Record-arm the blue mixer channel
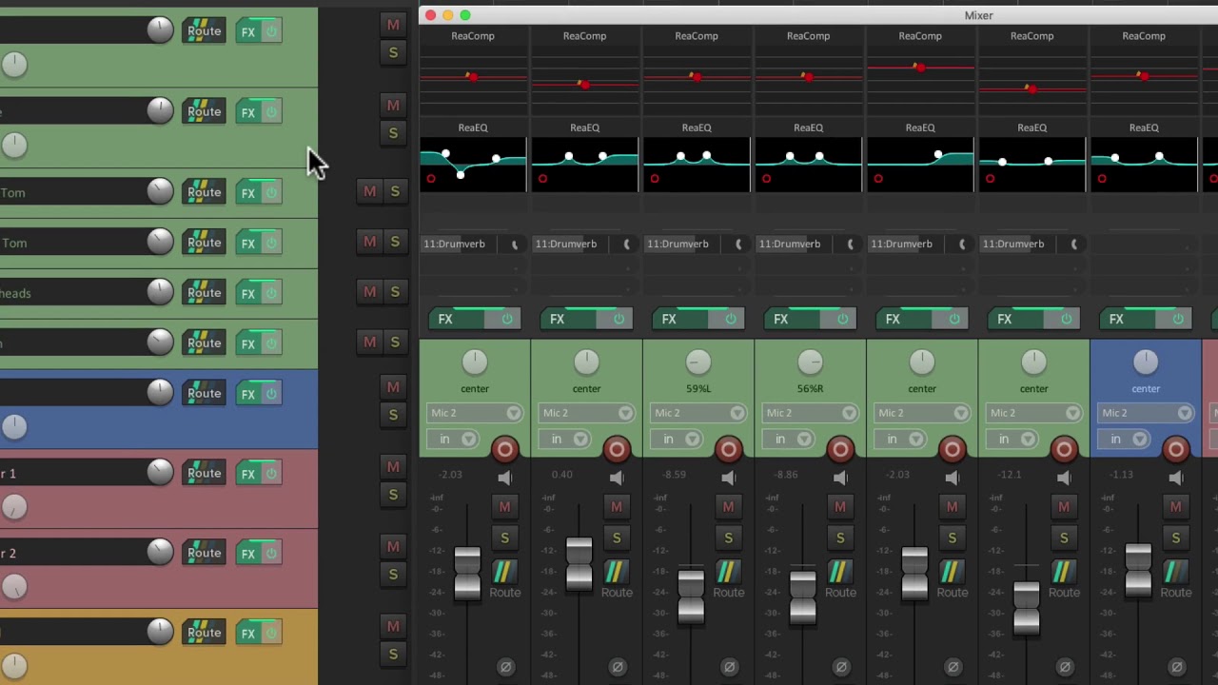This screenshot has height=685, width=1218. click(x=1176, y=449)
